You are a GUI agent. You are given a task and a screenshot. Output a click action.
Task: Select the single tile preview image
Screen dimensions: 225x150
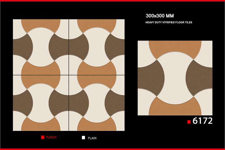click(175, 78)
